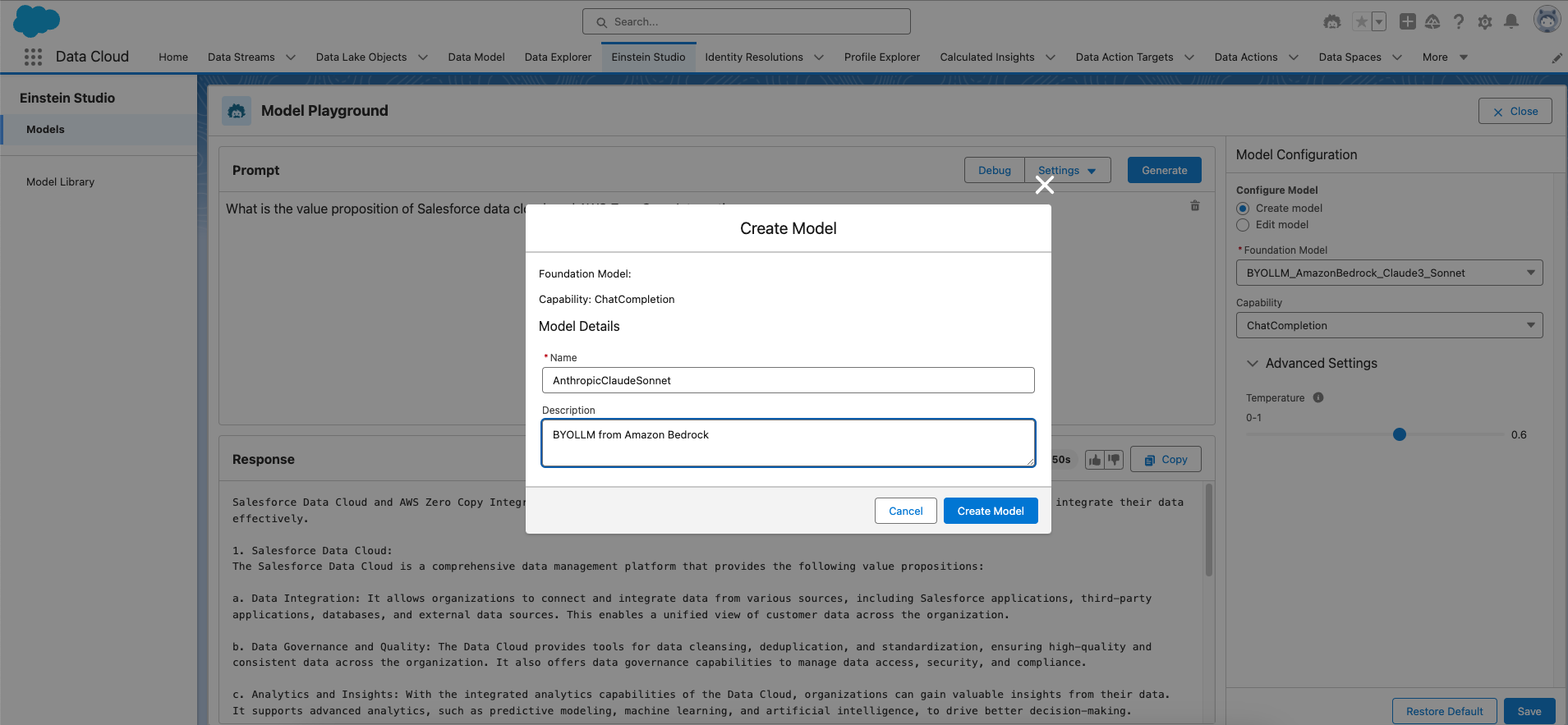Click the Create Model button
The width and height of the screenshot is (1568, 725).
[991, 511]
